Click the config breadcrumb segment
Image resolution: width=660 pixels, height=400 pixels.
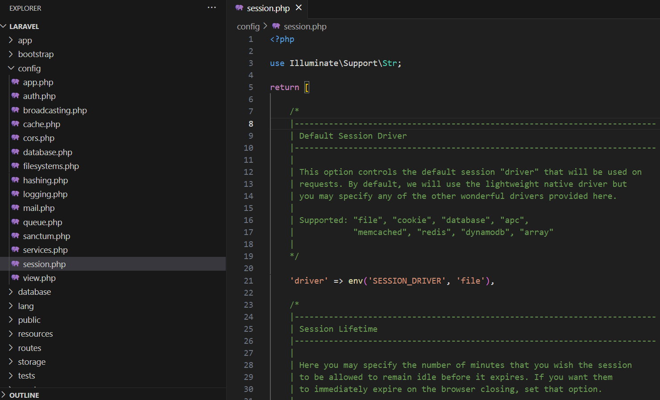248,26
